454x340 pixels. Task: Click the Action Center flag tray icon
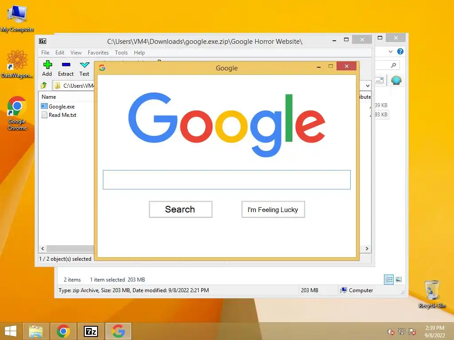412,332
